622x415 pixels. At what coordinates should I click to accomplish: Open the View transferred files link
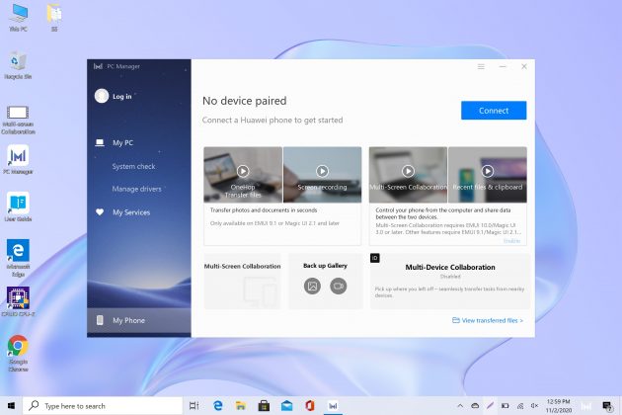pyautogui.click(x=487, y=320)
